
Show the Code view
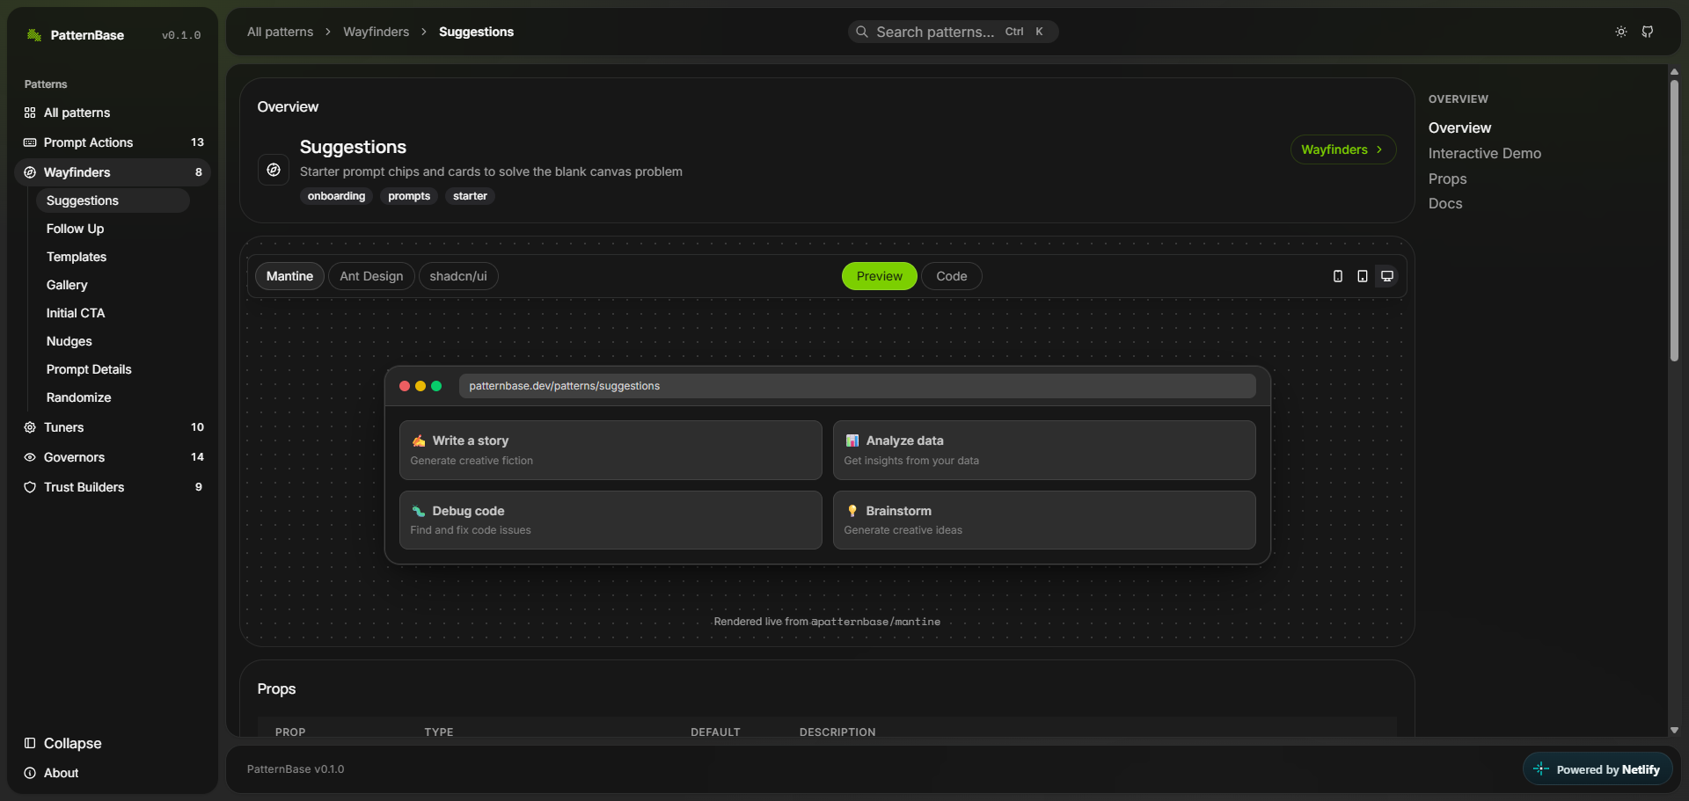tap(952, 276)
